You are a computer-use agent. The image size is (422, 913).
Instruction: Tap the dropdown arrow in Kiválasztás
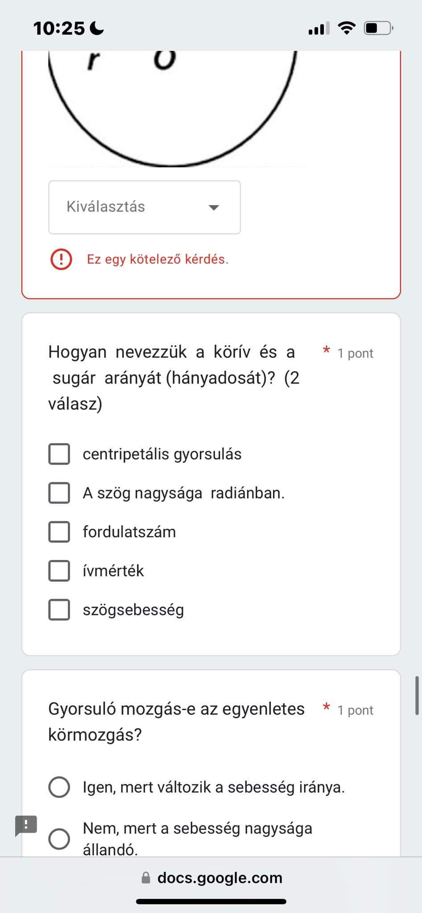[x=214, y=207]
